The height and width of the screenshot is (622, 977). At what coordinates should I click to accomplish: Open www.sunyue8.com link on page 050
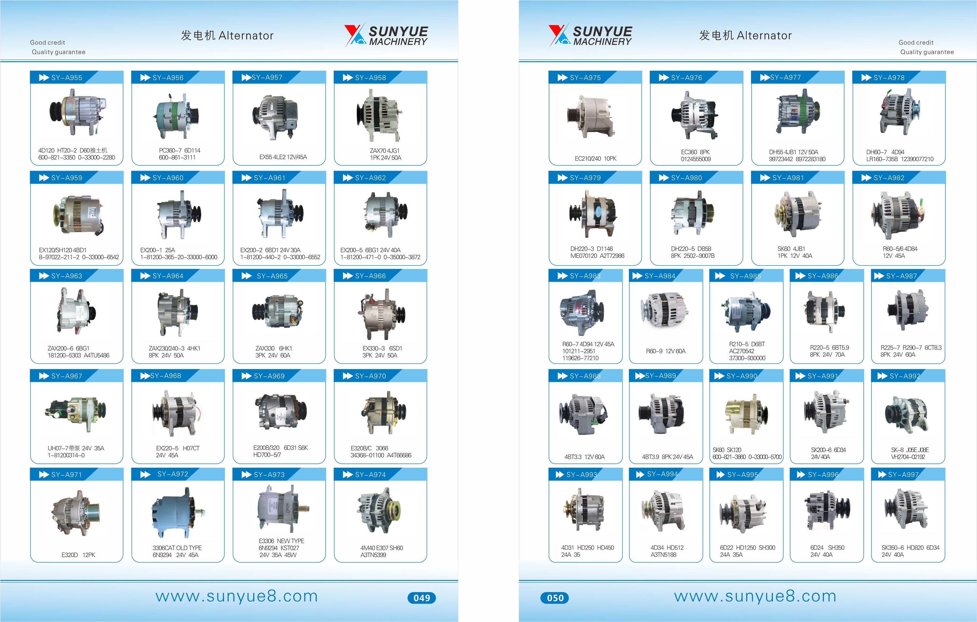[x=755, y=596]
